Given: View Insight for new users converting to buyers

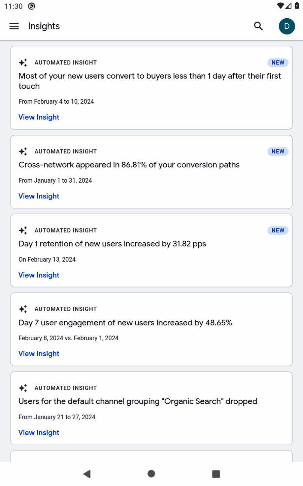Looking at the screenshot, I should pos(39,117).
